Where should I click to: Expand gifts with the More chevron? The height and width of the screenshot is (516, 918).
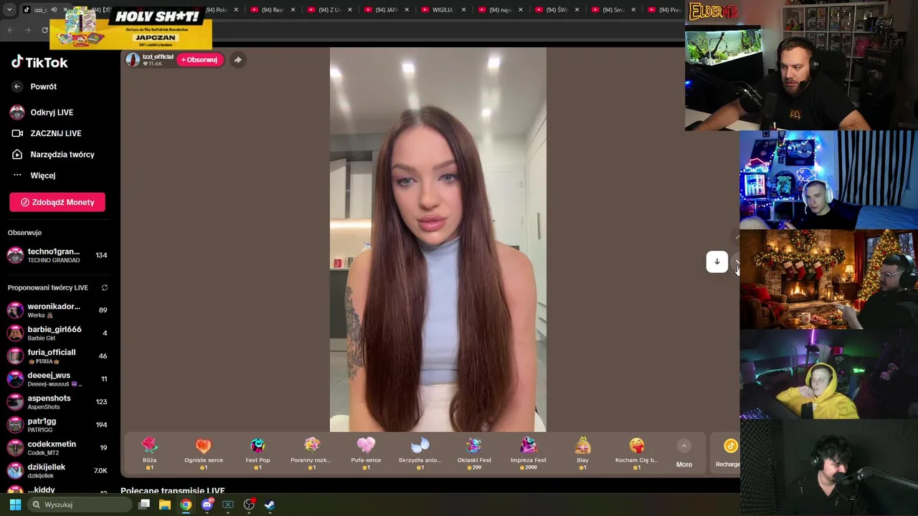[x=684, y=446]
